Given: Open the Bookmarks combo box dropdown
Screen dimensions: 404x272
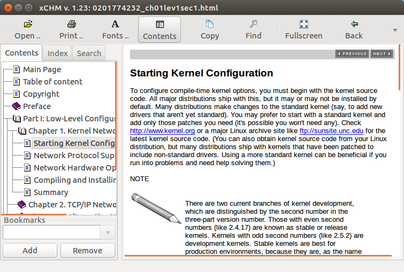Looking at the screenshot, I should click(108, 232).
